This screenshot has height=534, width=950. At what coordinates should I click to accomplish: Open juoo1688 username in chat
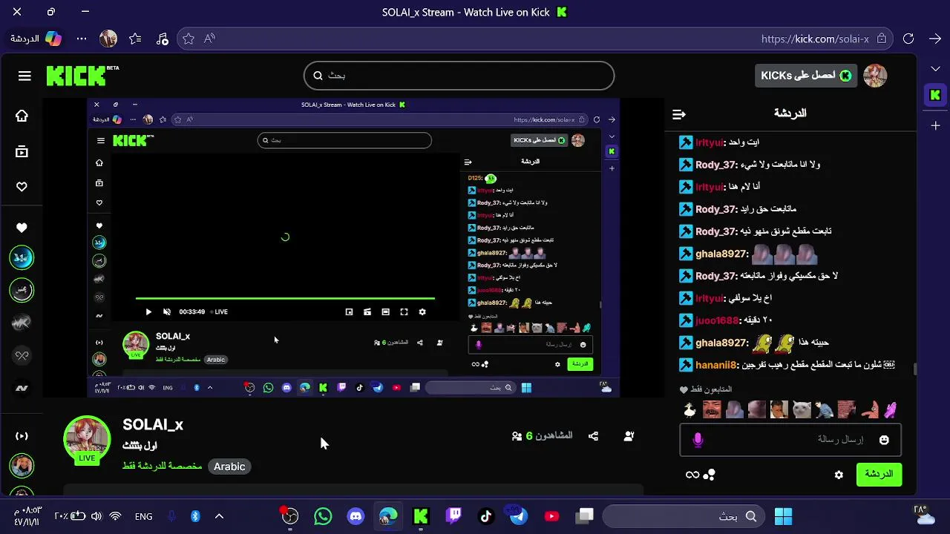[x=717, y=320]
